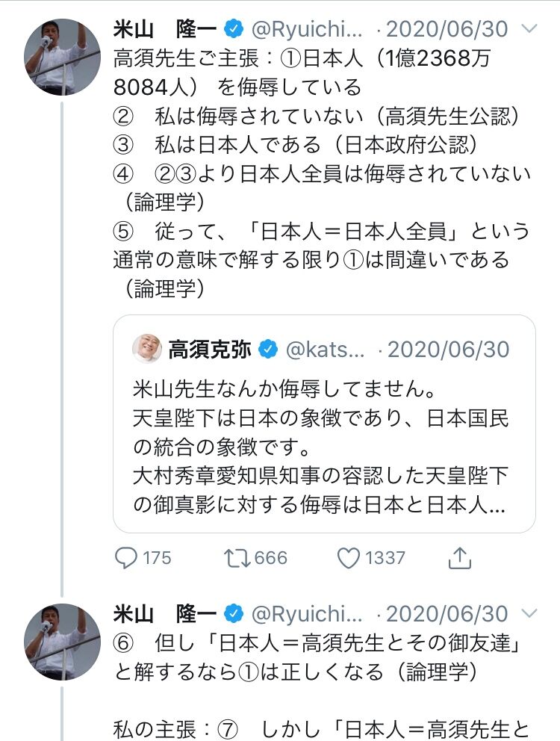Open the second tweet's chevron dropdown menu
The height and width of the screenshot is (741, 560).
click(x=529, y=614)
